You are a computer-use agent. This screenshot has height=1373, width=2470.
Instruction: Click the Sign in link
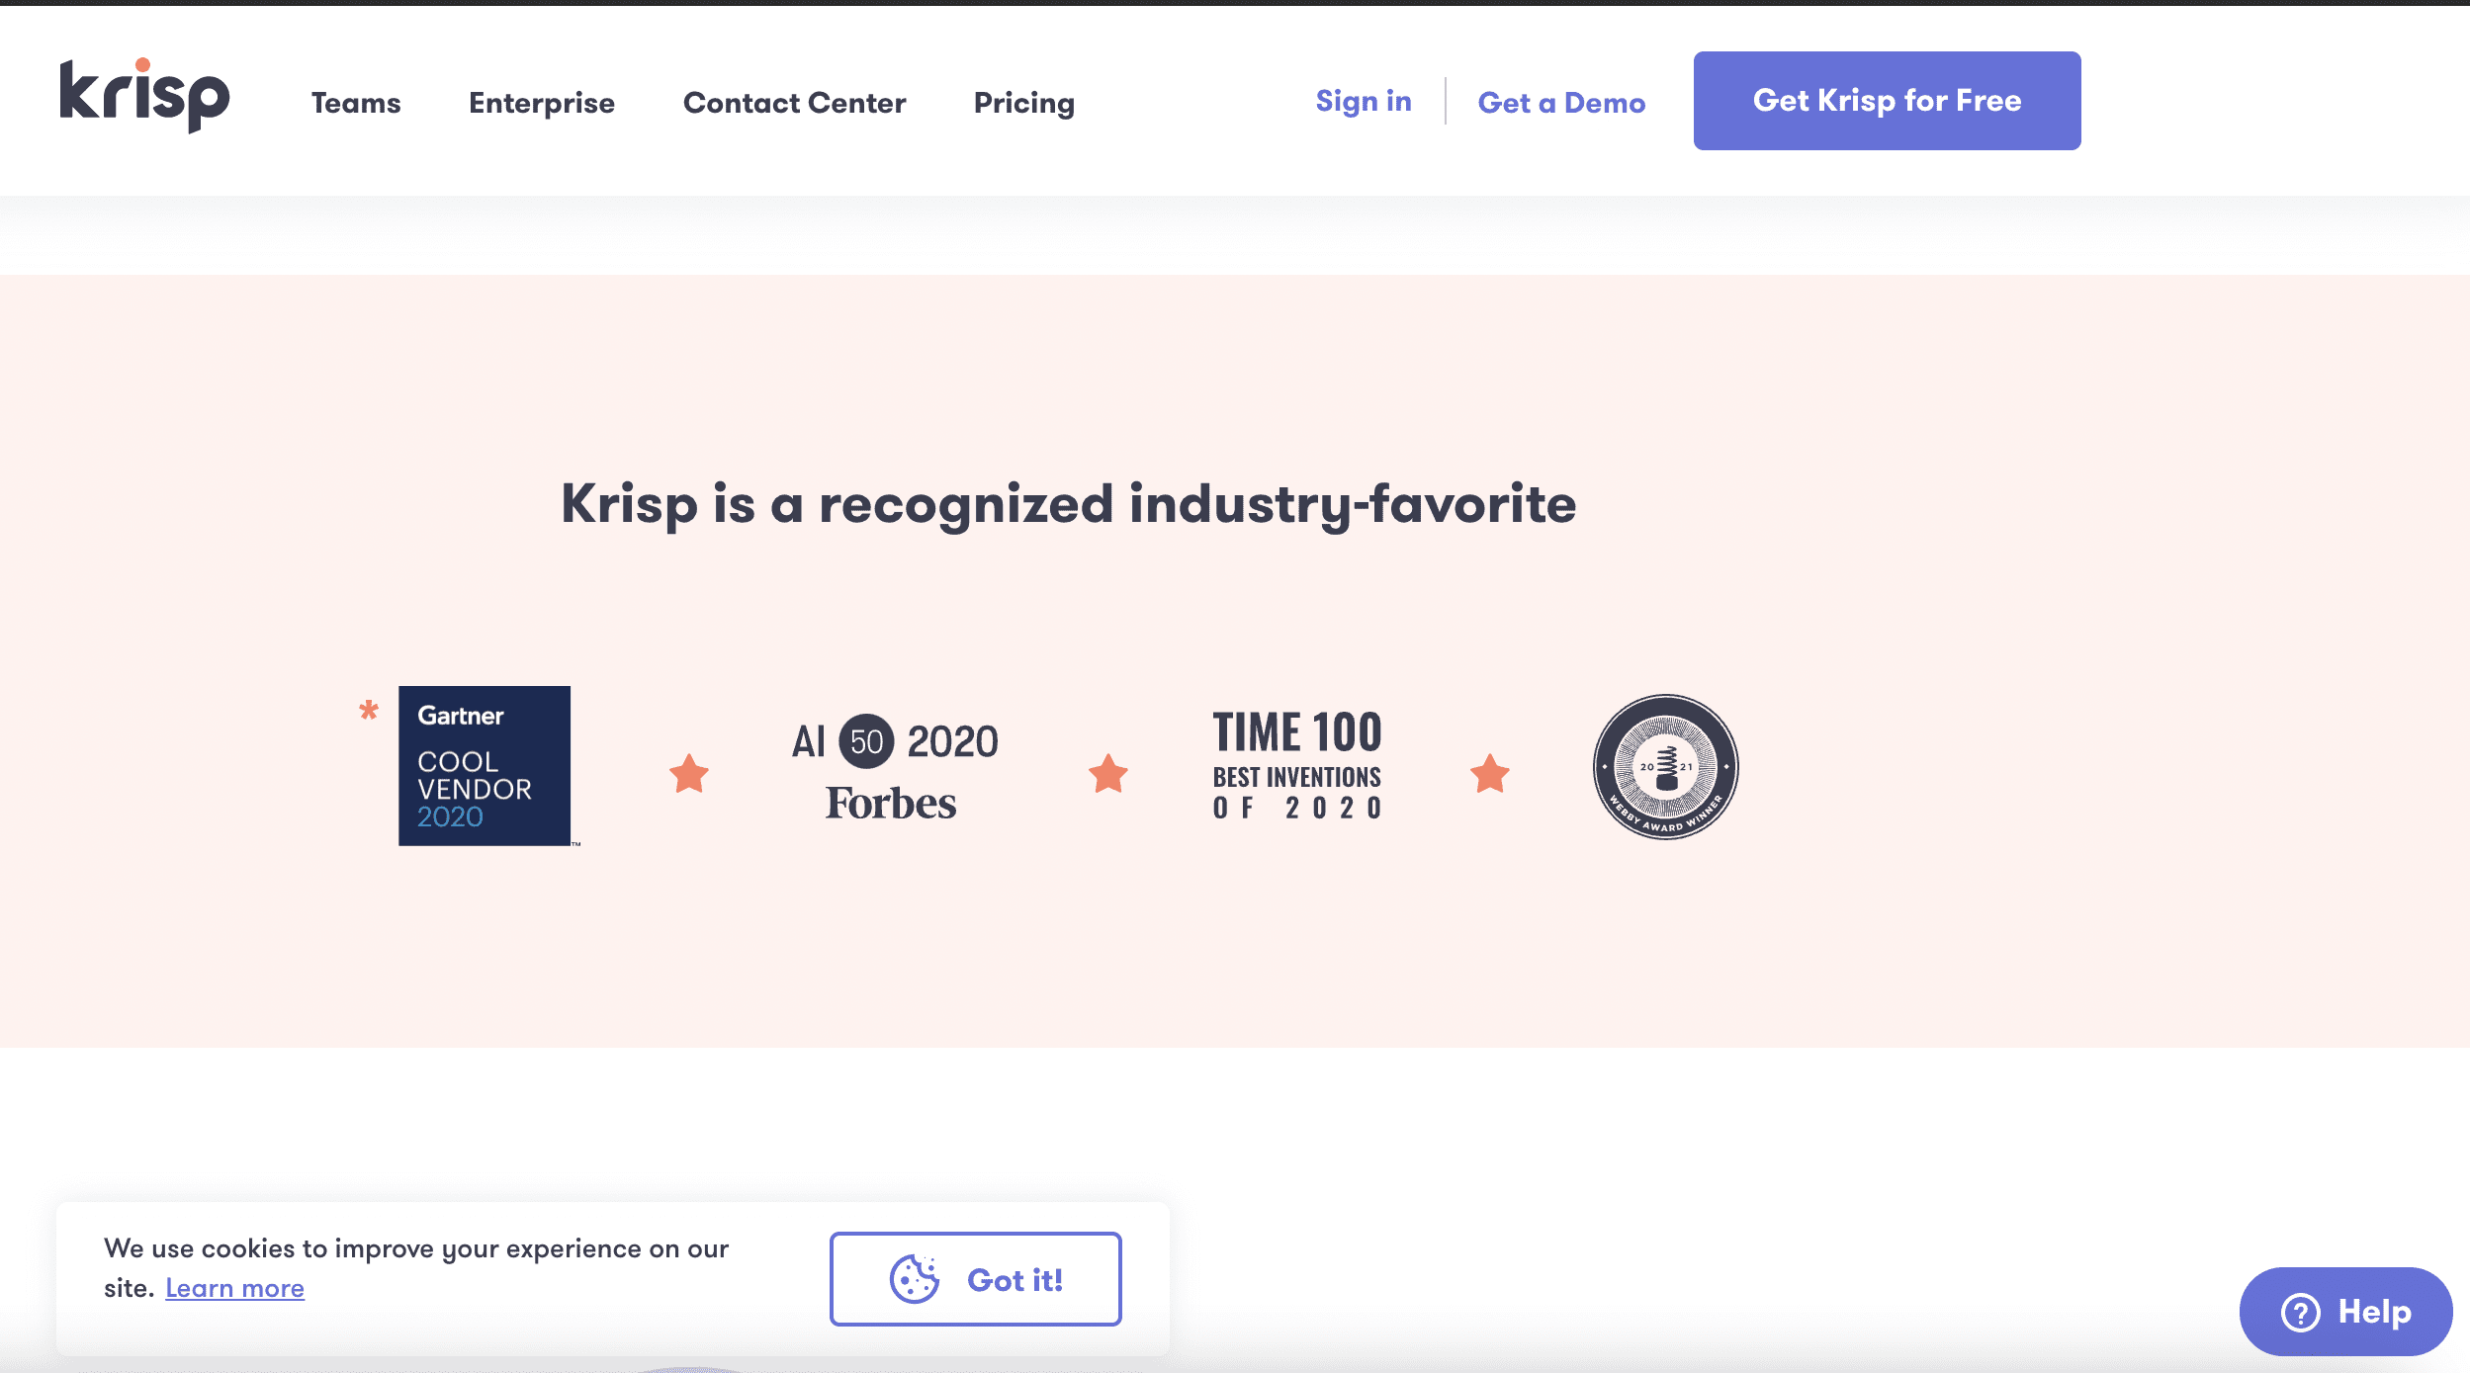pos(1363,101)
